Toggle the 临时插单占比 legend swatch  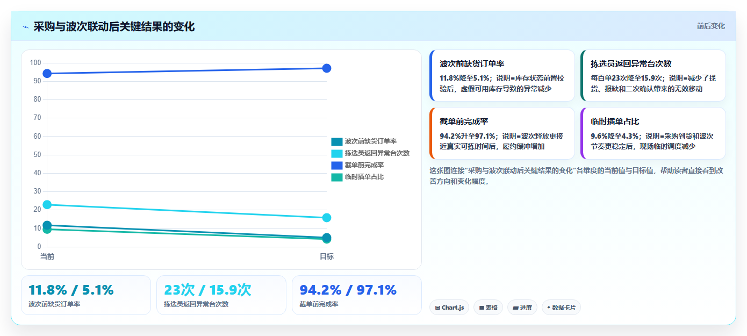point(336,177)
